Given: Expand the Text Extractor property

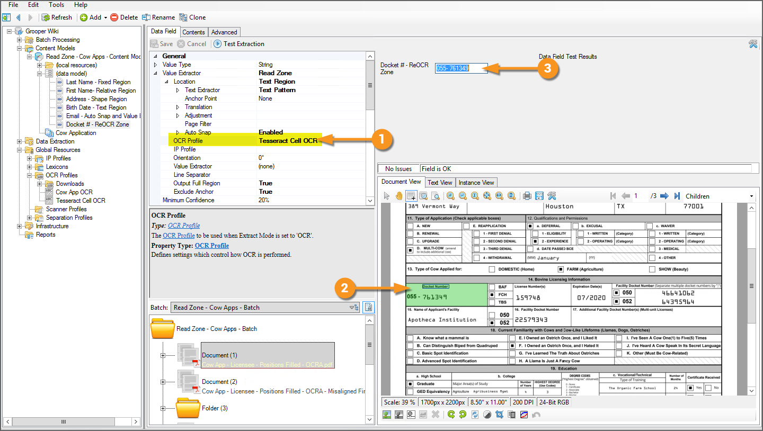Looking at the screenshot, I should click(178, 90).
